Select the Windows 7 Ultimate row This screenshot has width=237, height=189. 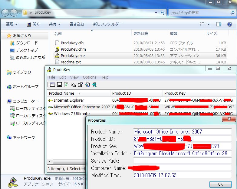tap(141, 113)
